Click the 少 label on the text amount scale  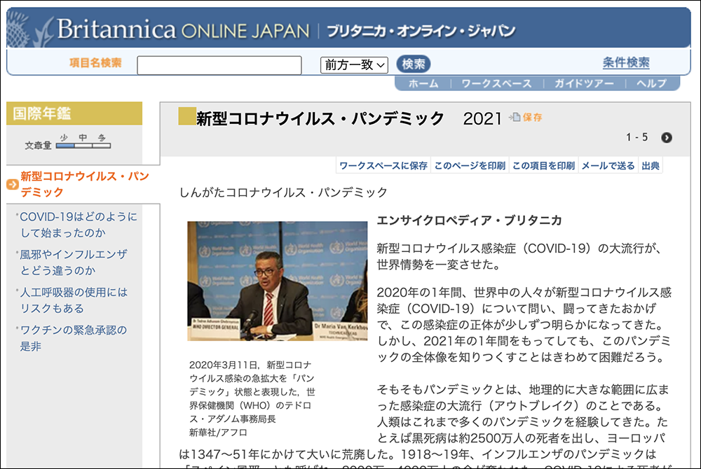[x=64, y=137]
